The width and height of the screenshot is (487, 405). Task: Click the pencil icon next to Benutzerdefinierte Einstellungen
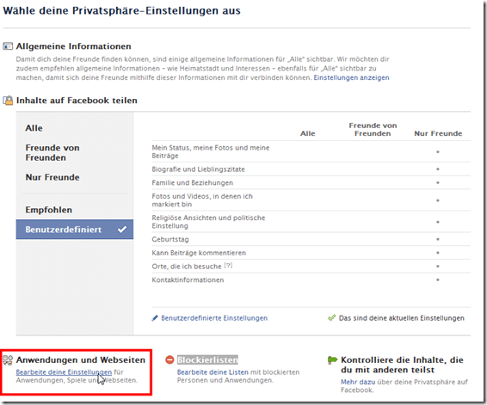click(x=155, y=318)
